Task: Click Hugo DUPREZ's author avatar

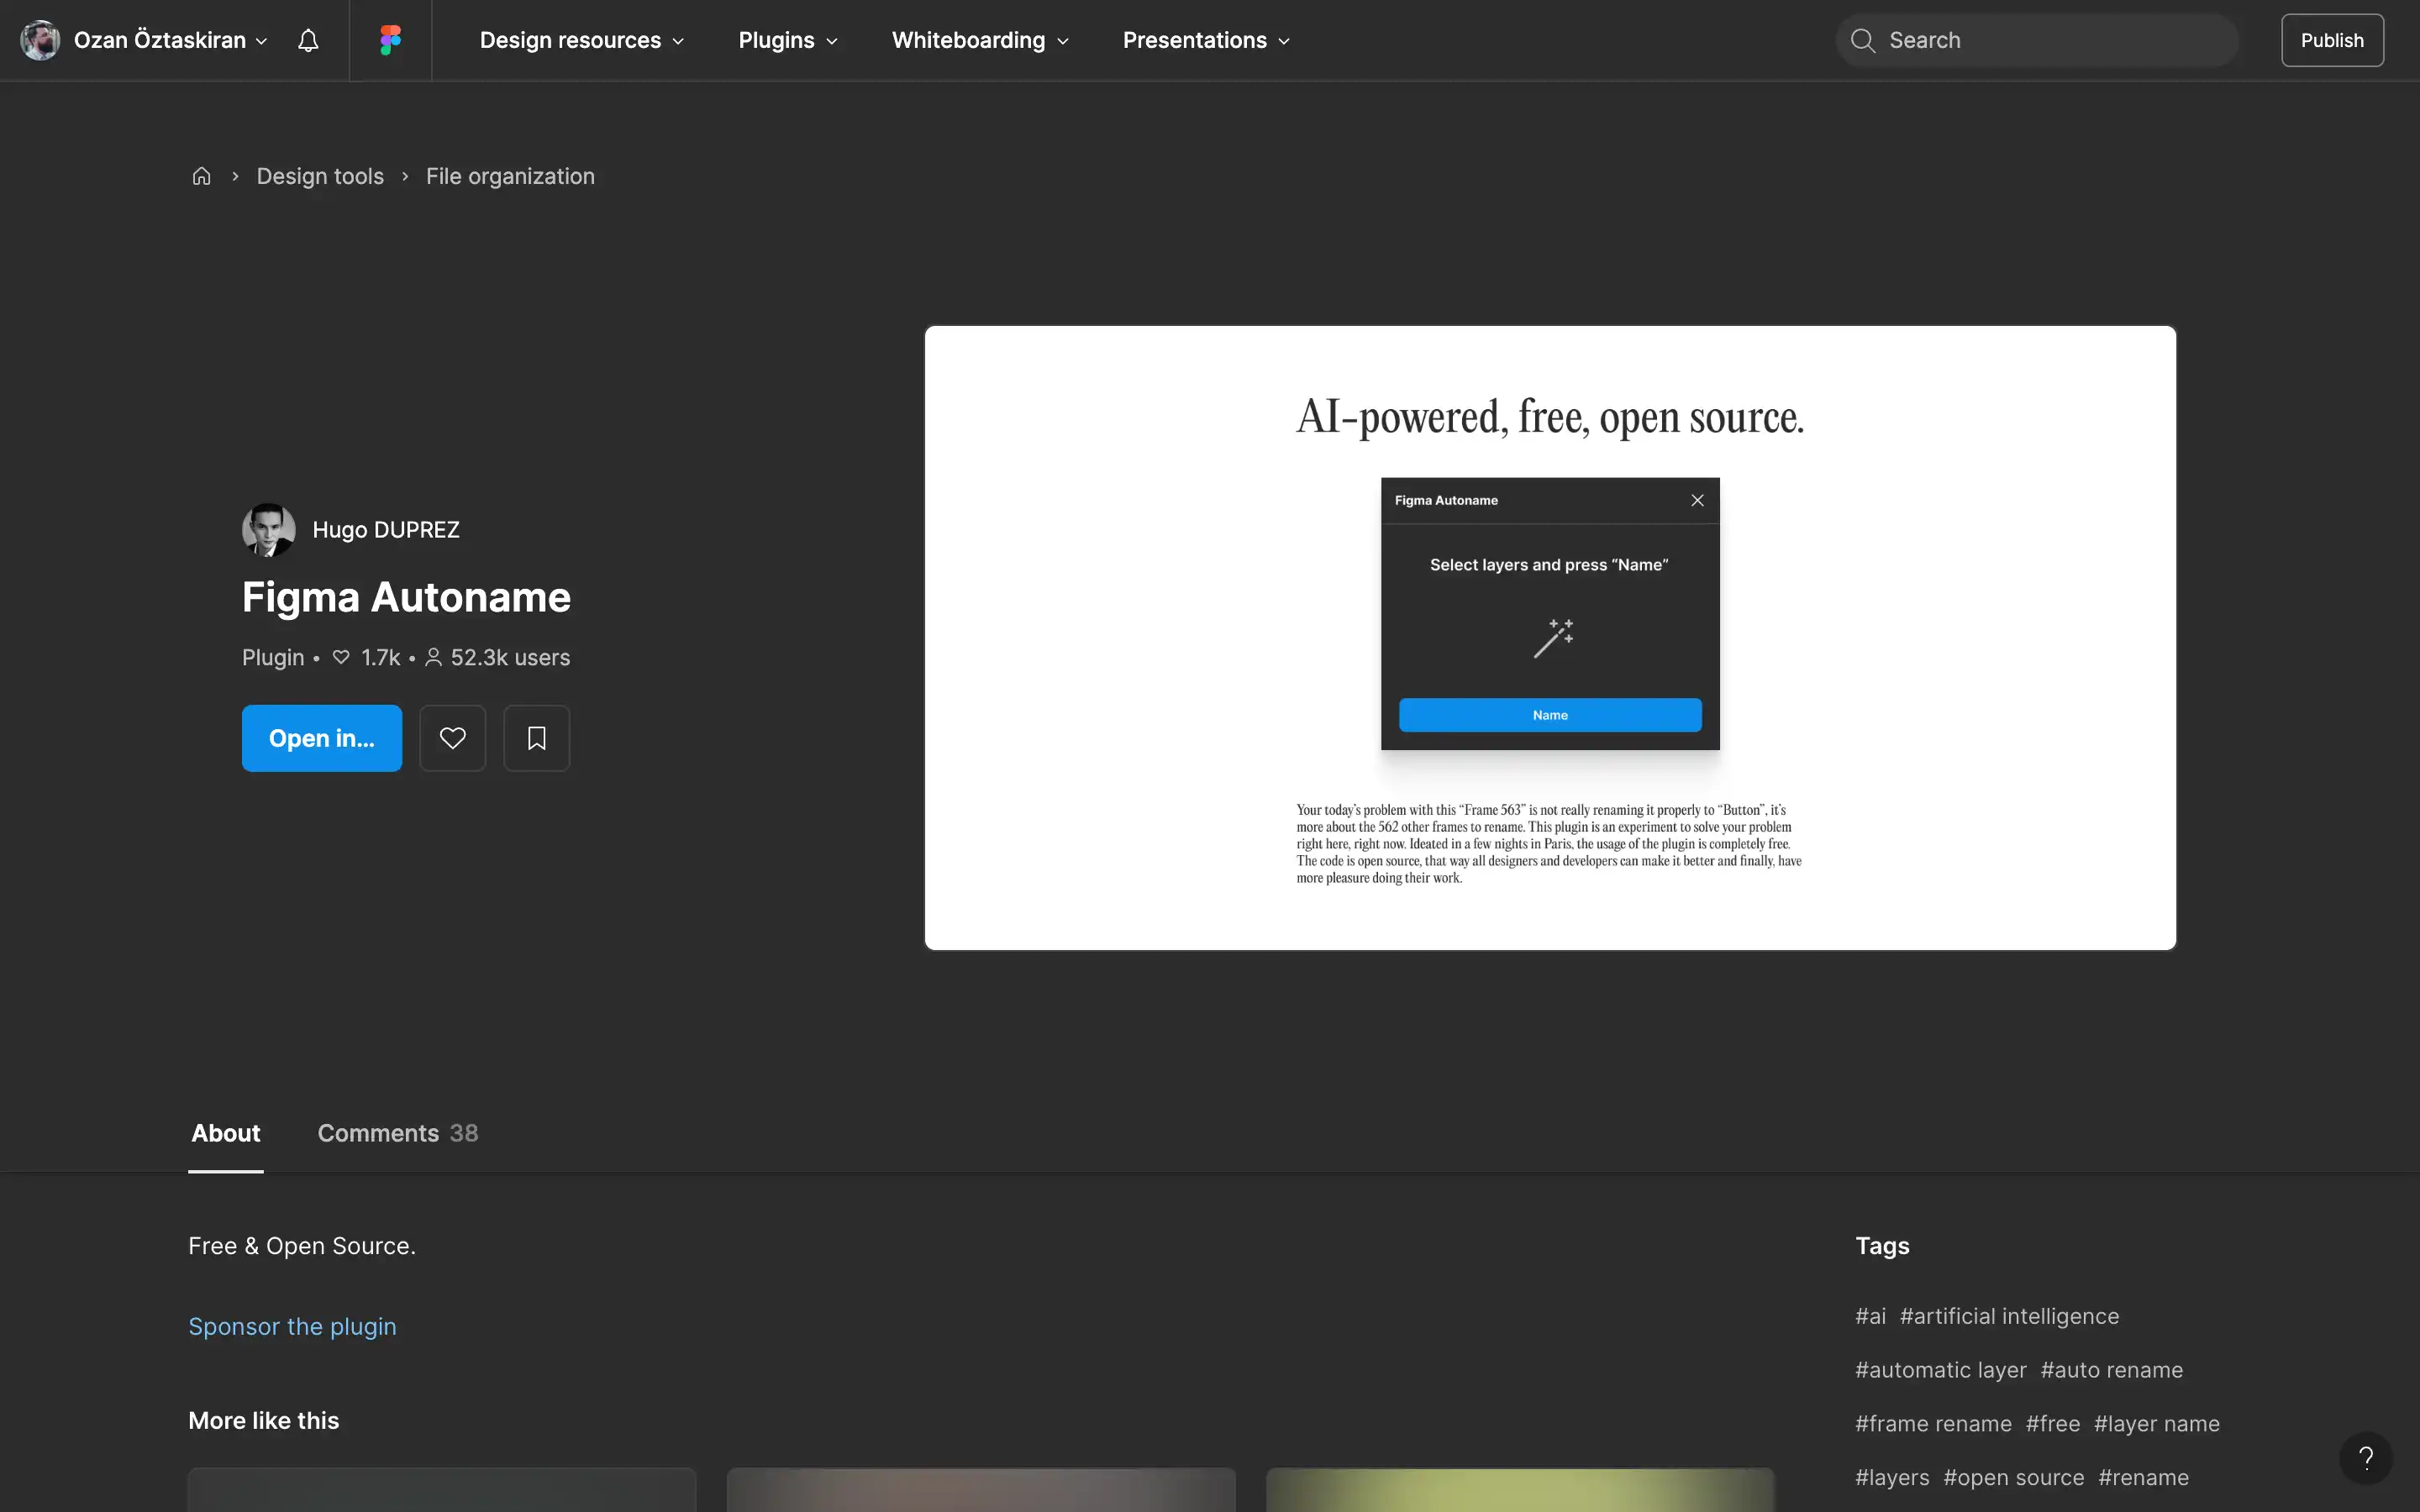Action: [268, 529]
